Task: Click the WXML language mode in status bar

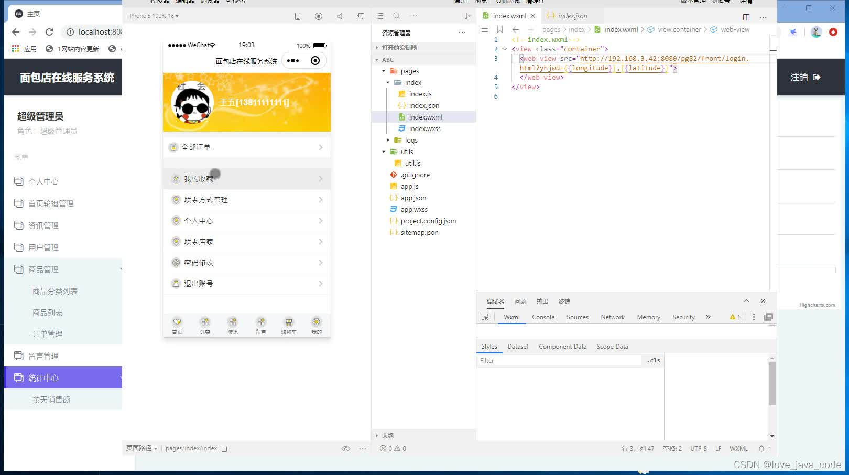Action: pyautogui.click(x=739, y=449)
